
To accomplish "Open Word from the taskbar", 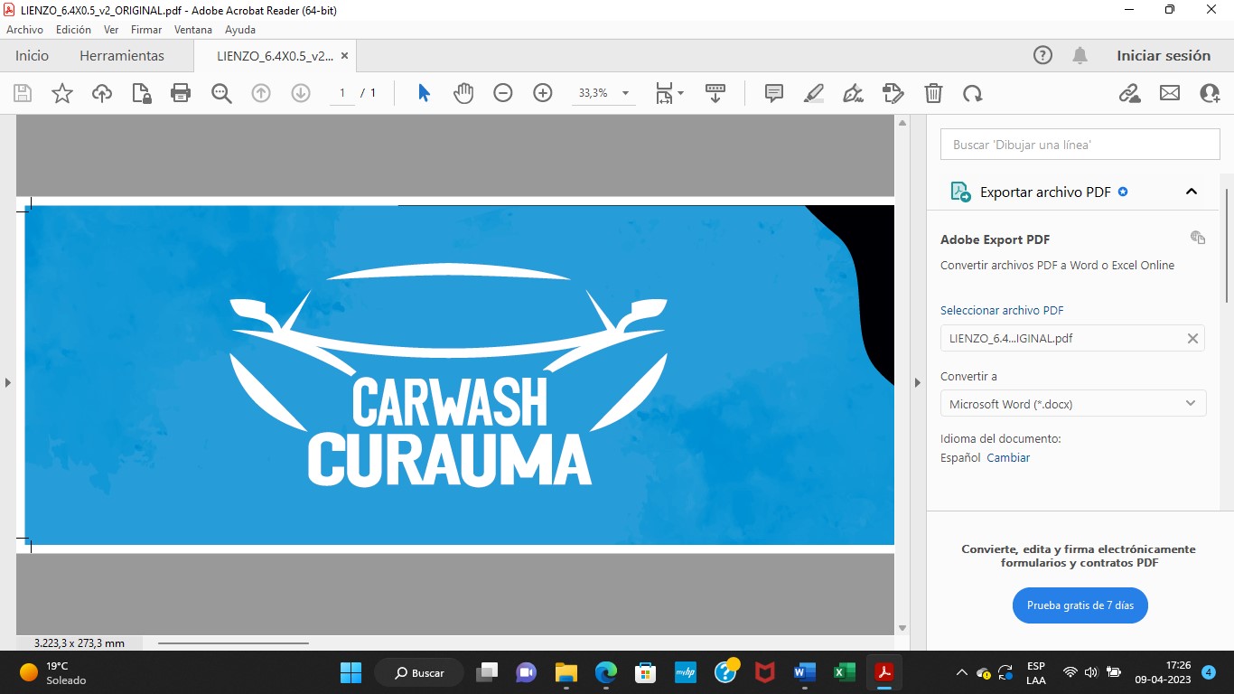I will point(804,672).
